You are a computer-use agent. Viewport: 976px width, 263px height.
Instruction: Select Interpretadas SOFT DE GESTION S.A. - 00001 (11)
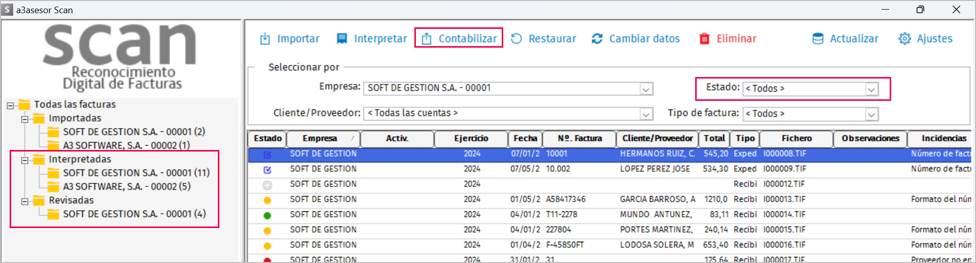[x=137, y=173]
